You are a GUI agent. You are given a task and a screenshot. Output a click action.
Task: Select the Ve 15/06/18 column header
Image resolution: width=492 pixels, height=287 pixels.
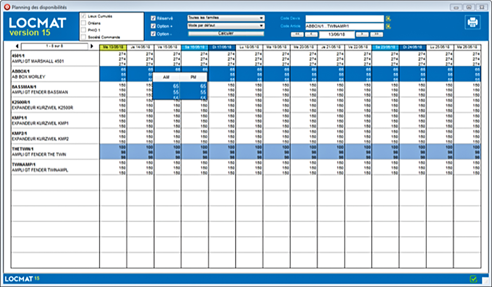(168, 47)
